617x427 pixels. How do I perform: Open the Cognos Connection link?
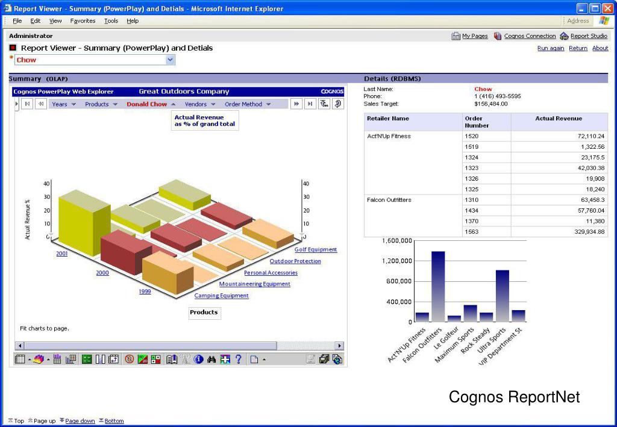[x=530, y=36]
